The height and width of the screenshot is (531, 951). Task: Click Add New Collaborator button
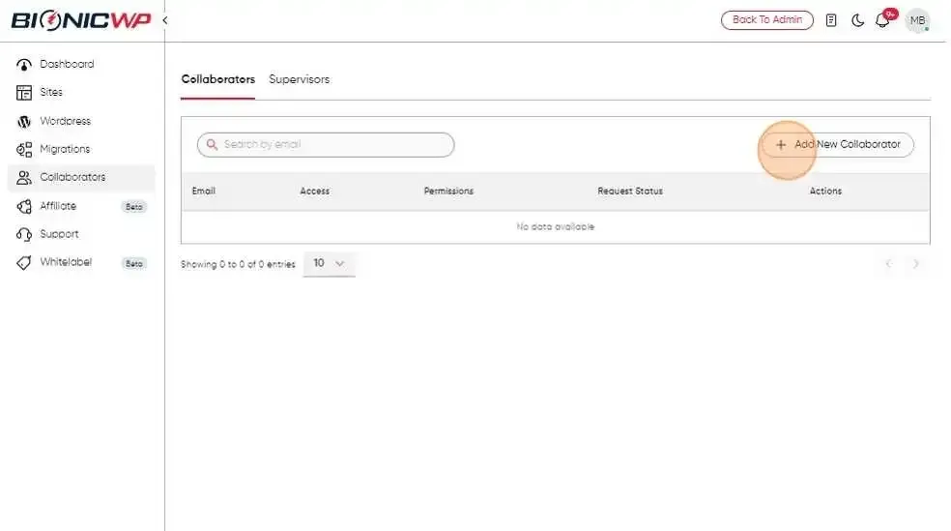[x=838, y=144]
